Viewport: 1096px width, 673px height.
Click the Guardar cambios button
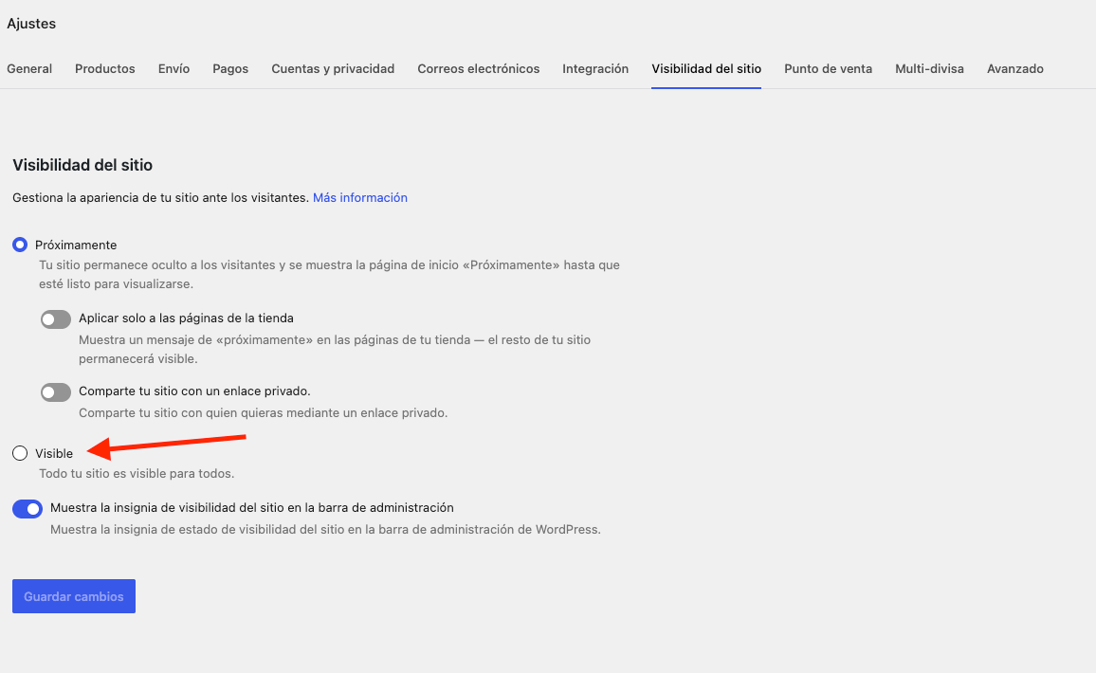click(73, 596)
